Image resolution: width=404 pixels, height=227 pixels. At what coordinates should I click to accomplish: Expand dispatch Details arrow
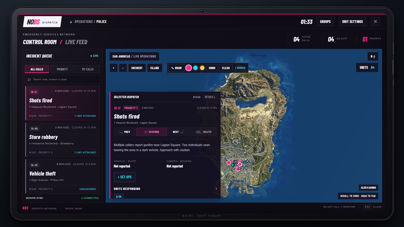coord(210,97)
